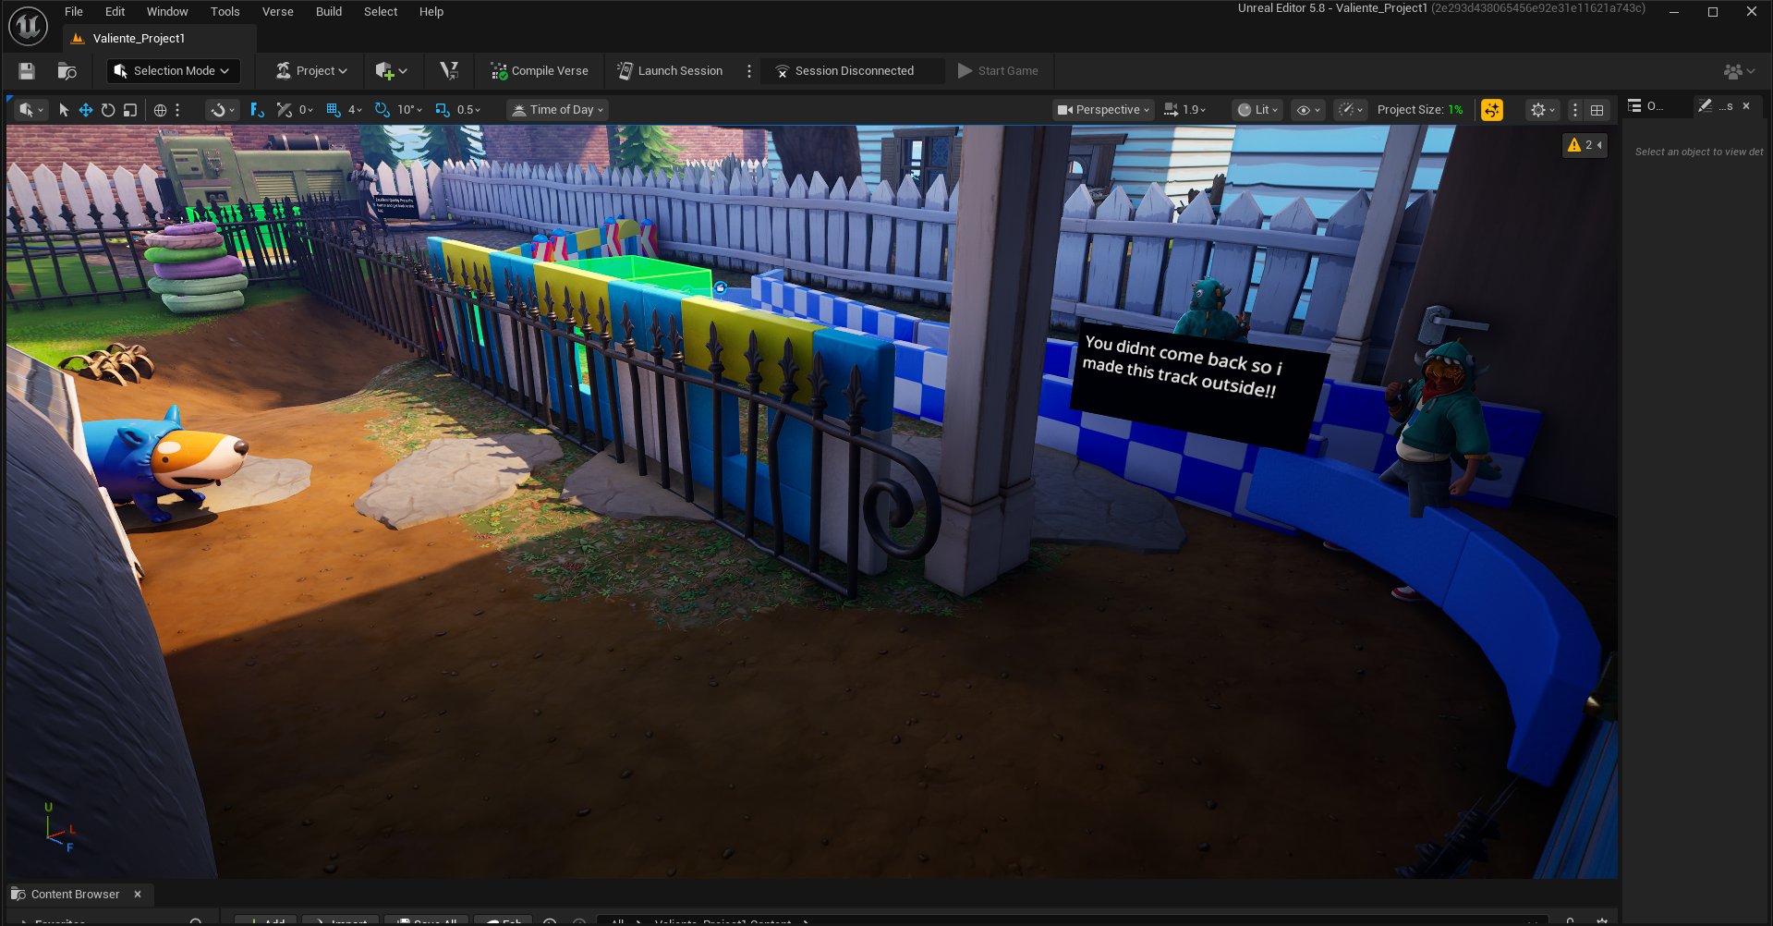Click the Unreal Engine logo icon
This screenshot has width=1773, height=926.
click(28, 26)
